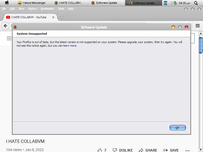Open the search magnifier icon

tap(196, 3)
